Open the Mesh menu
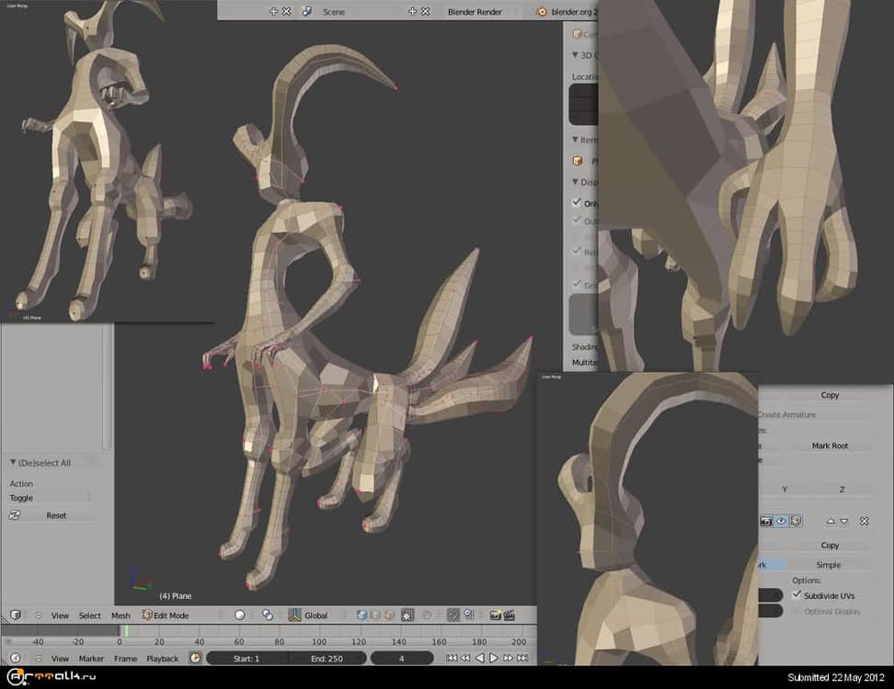 (x=120, y=615)
